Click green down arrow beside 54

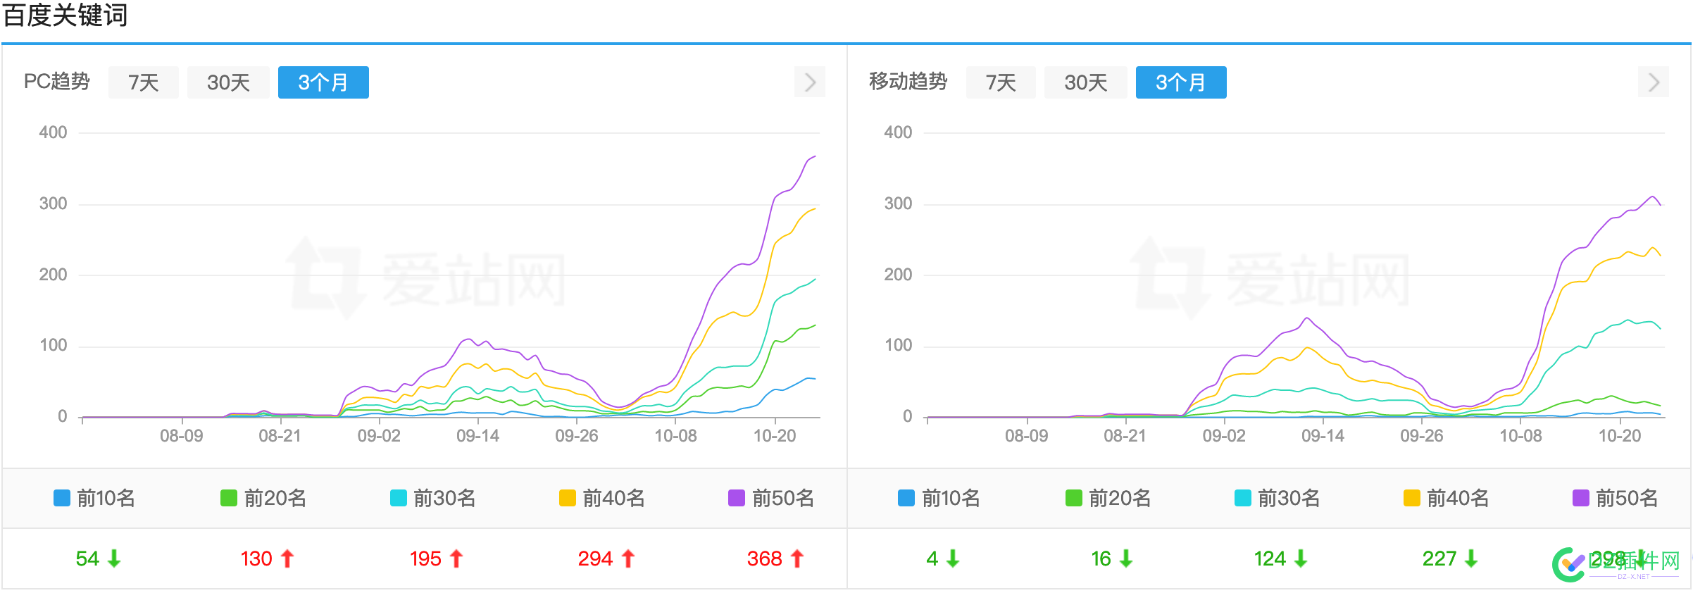click(x=114, y=558)
